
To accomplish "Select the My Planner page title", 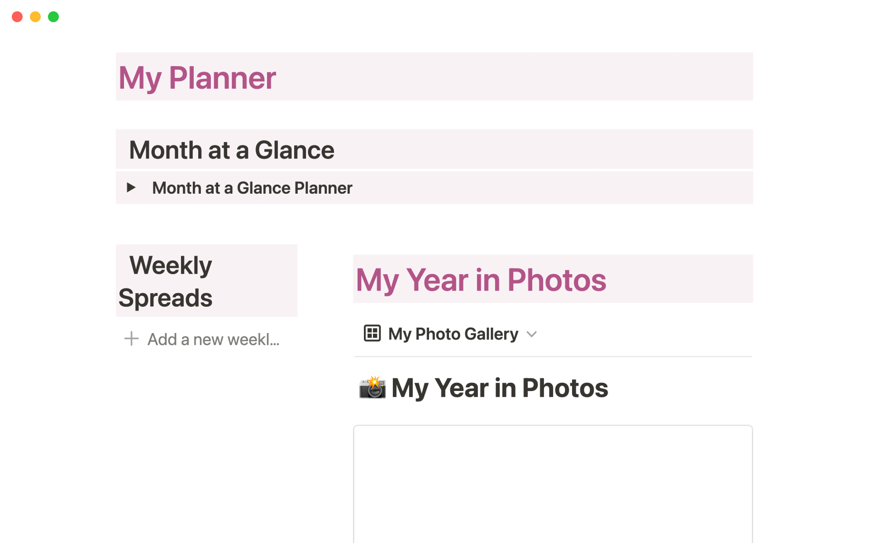I will click(x=196, y=77).
